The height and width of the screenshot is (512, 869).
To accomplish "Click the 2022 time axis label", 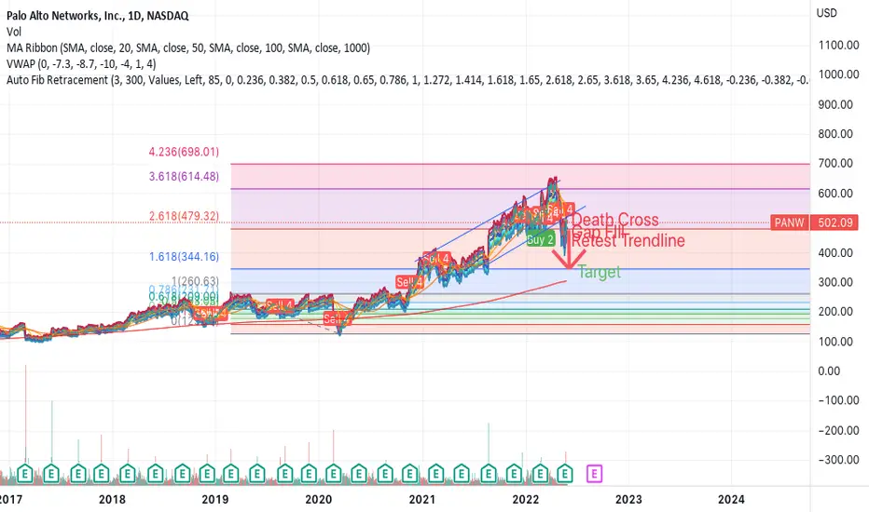I will pyautogui.click(x=525, y=500).
